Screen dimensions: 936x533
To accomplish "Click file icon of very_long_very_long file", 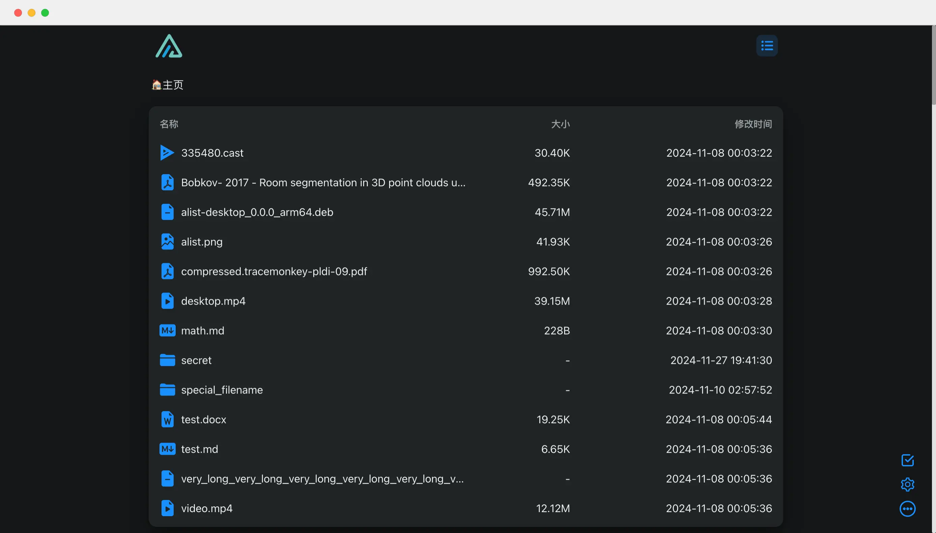I will pyautogui.click(x=168, y=479).
